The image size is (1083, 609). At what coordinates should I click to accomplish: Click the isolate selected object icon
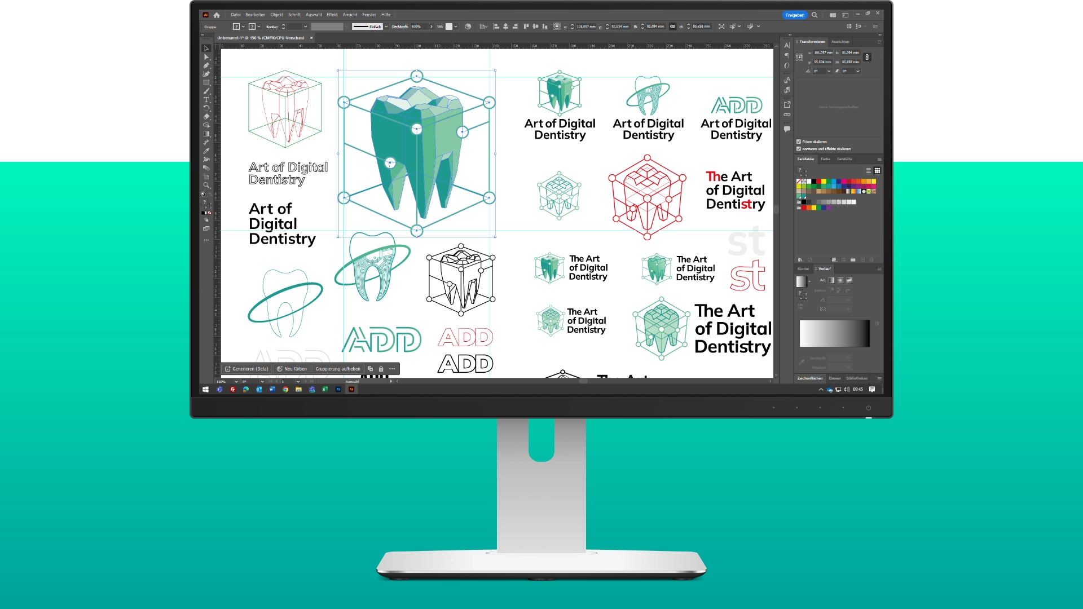[721, 27]
